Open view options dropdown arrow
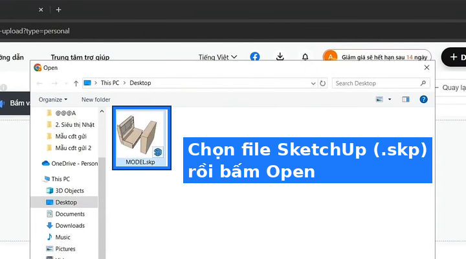This screenshot has width=466, height=259. tap(390, 99)
